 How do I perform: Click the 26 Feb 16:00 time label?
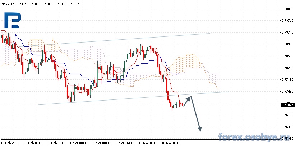[x=56, y=143]
